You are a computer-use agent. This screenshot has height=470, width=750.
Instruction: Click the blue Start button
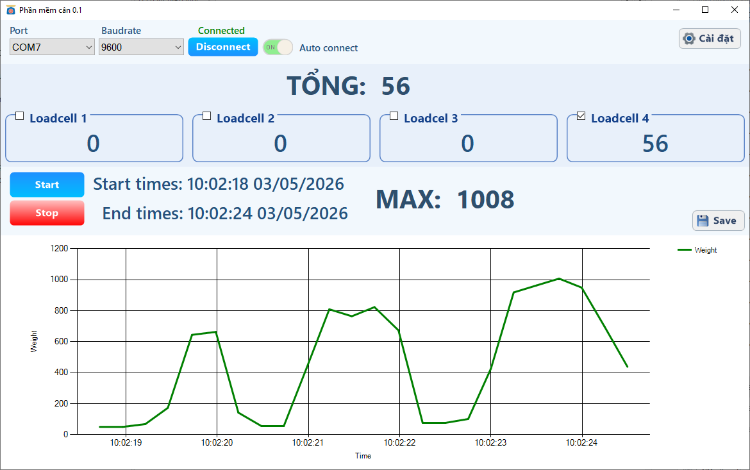[x=47, y=185]
